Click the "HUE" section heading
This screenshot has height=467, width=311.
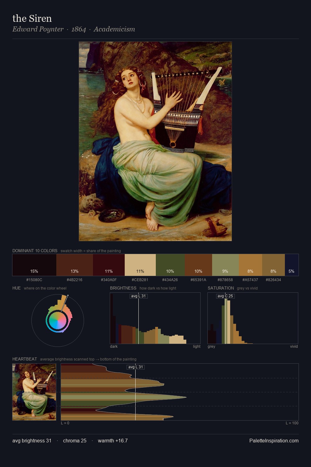(16, 288)
